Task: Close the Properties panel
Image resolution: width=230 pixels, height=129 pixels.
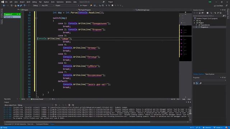Action: [x=225, y=77]
